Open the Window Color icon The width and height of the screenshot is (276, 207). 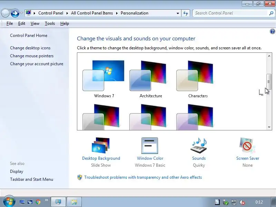pyautogui.click(x=150, y=146)
